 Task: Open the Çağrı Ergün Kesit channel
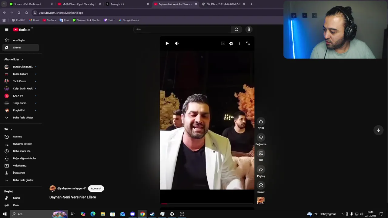coord(21,88)
